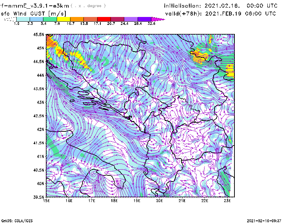
Task: Click the violet 28.4–32.6 legend swatch
Action: pos(144,19)
